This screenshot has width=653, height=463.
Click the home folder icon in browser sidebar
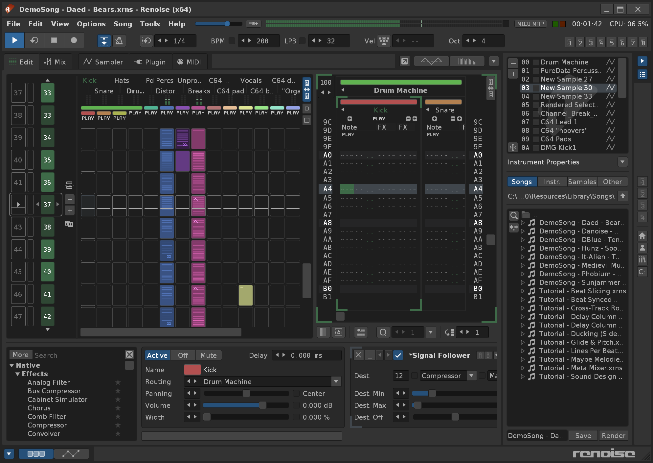[642, 236]
